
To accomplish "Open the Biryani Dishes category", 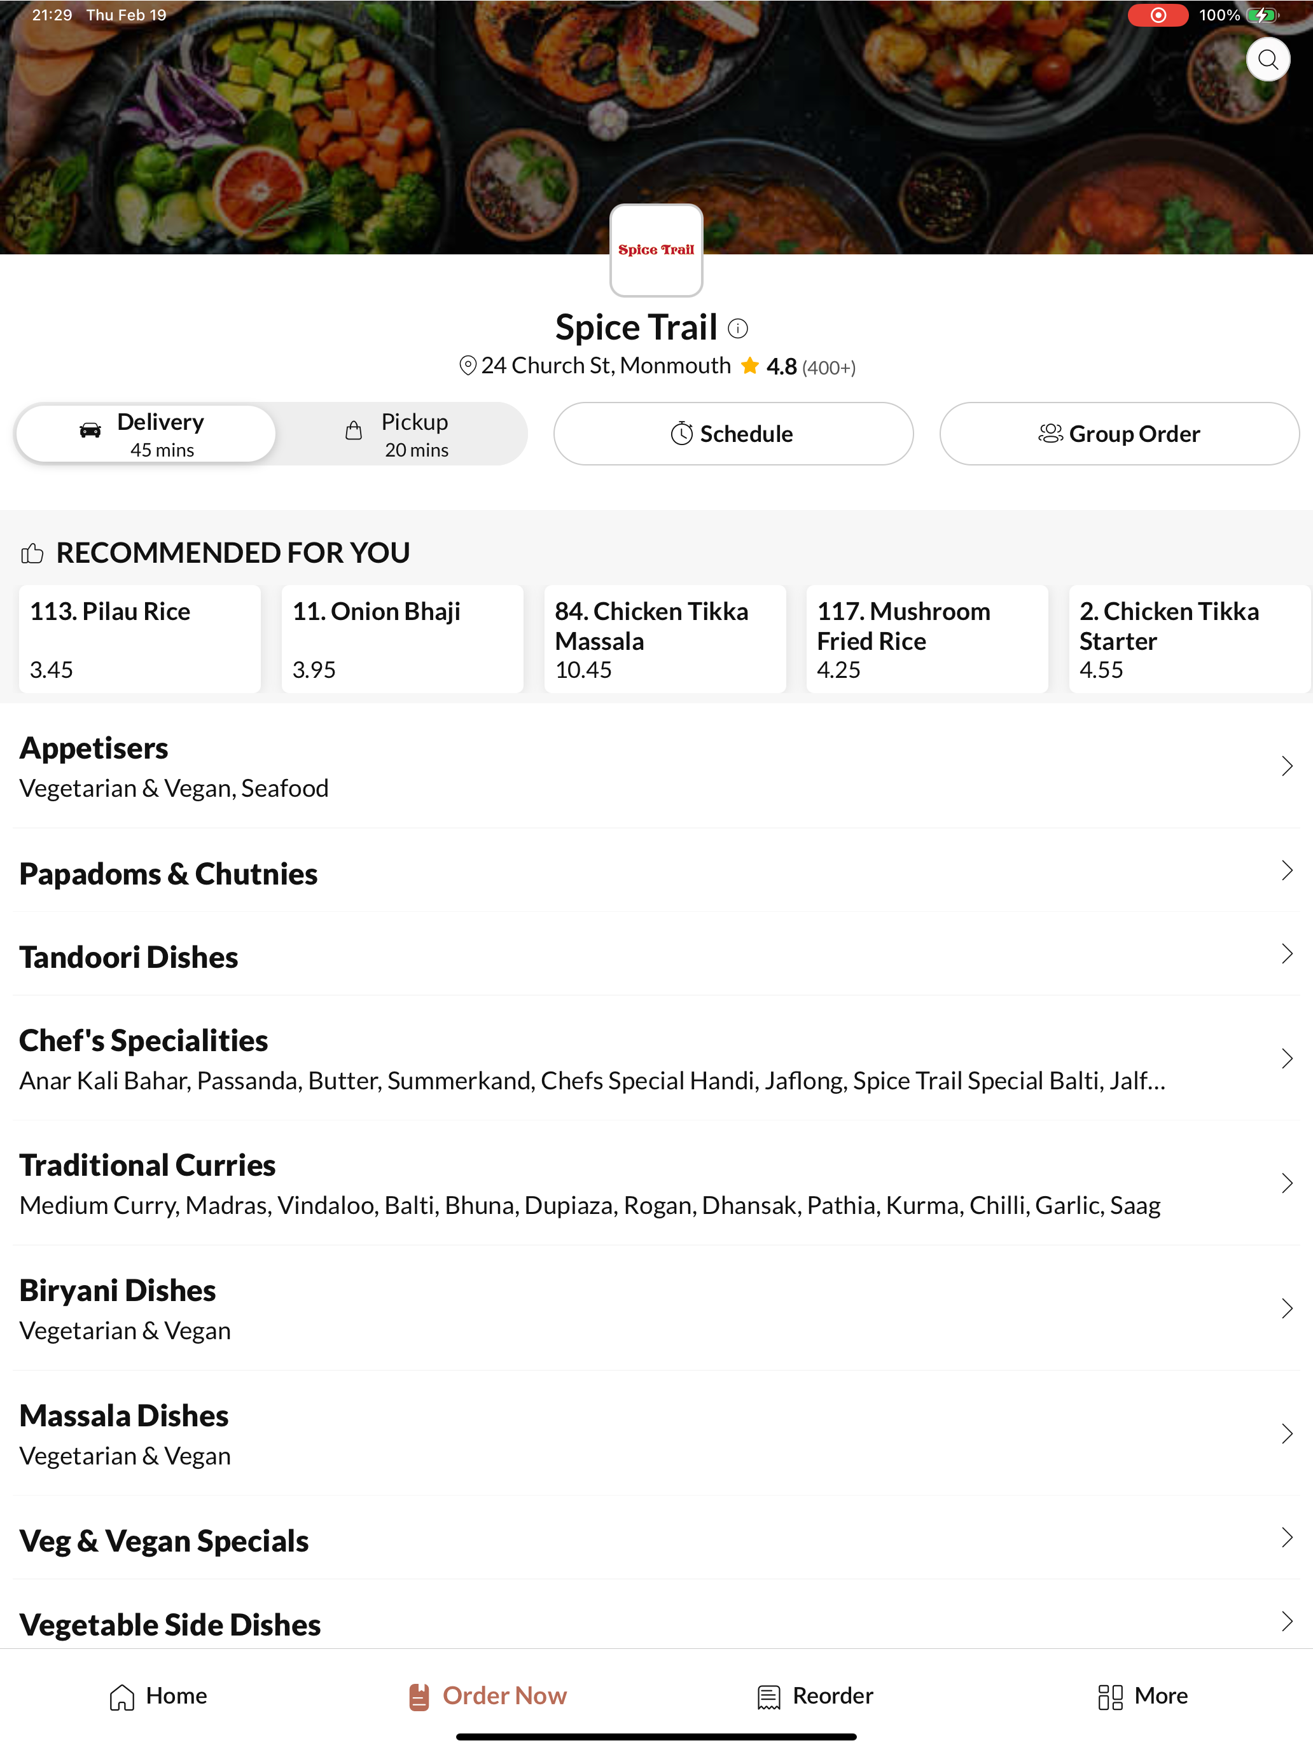I will [656, 1309].
